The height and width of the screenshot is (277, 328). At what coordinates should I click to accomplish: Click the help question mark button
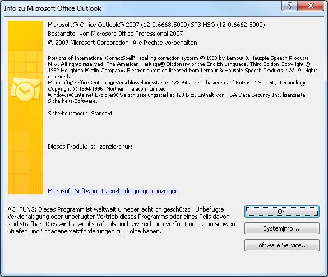(290, 6)
